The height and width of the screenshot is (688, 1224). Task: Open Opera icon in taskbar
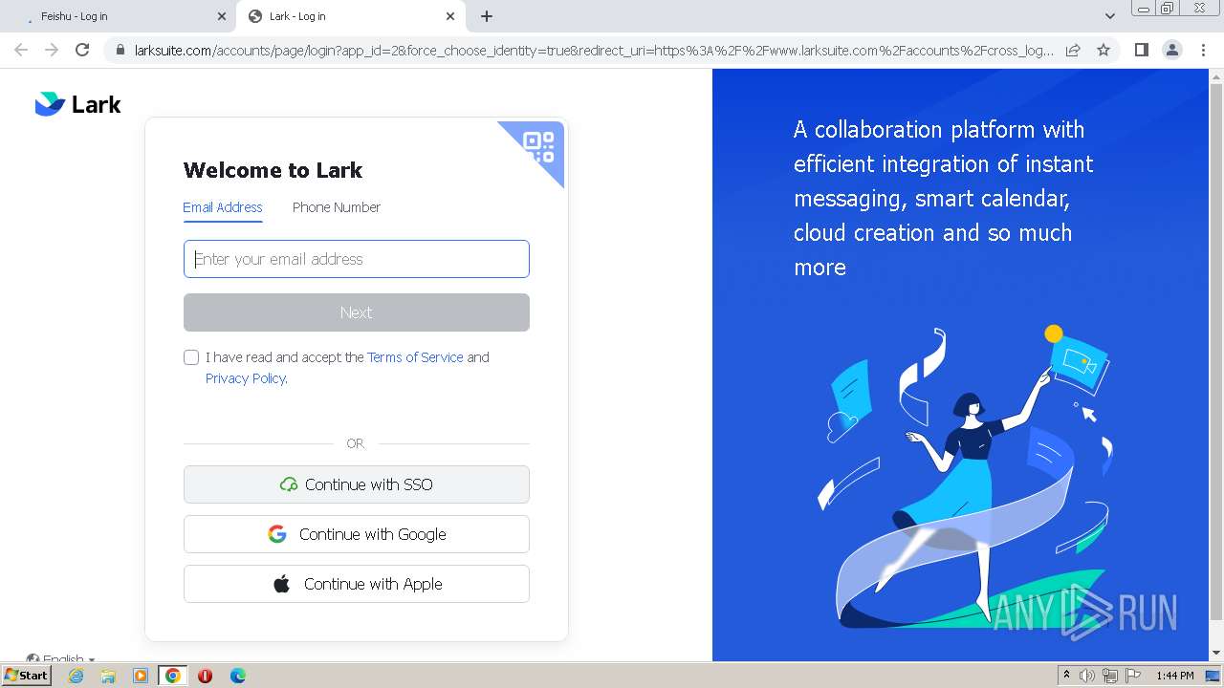205,676
